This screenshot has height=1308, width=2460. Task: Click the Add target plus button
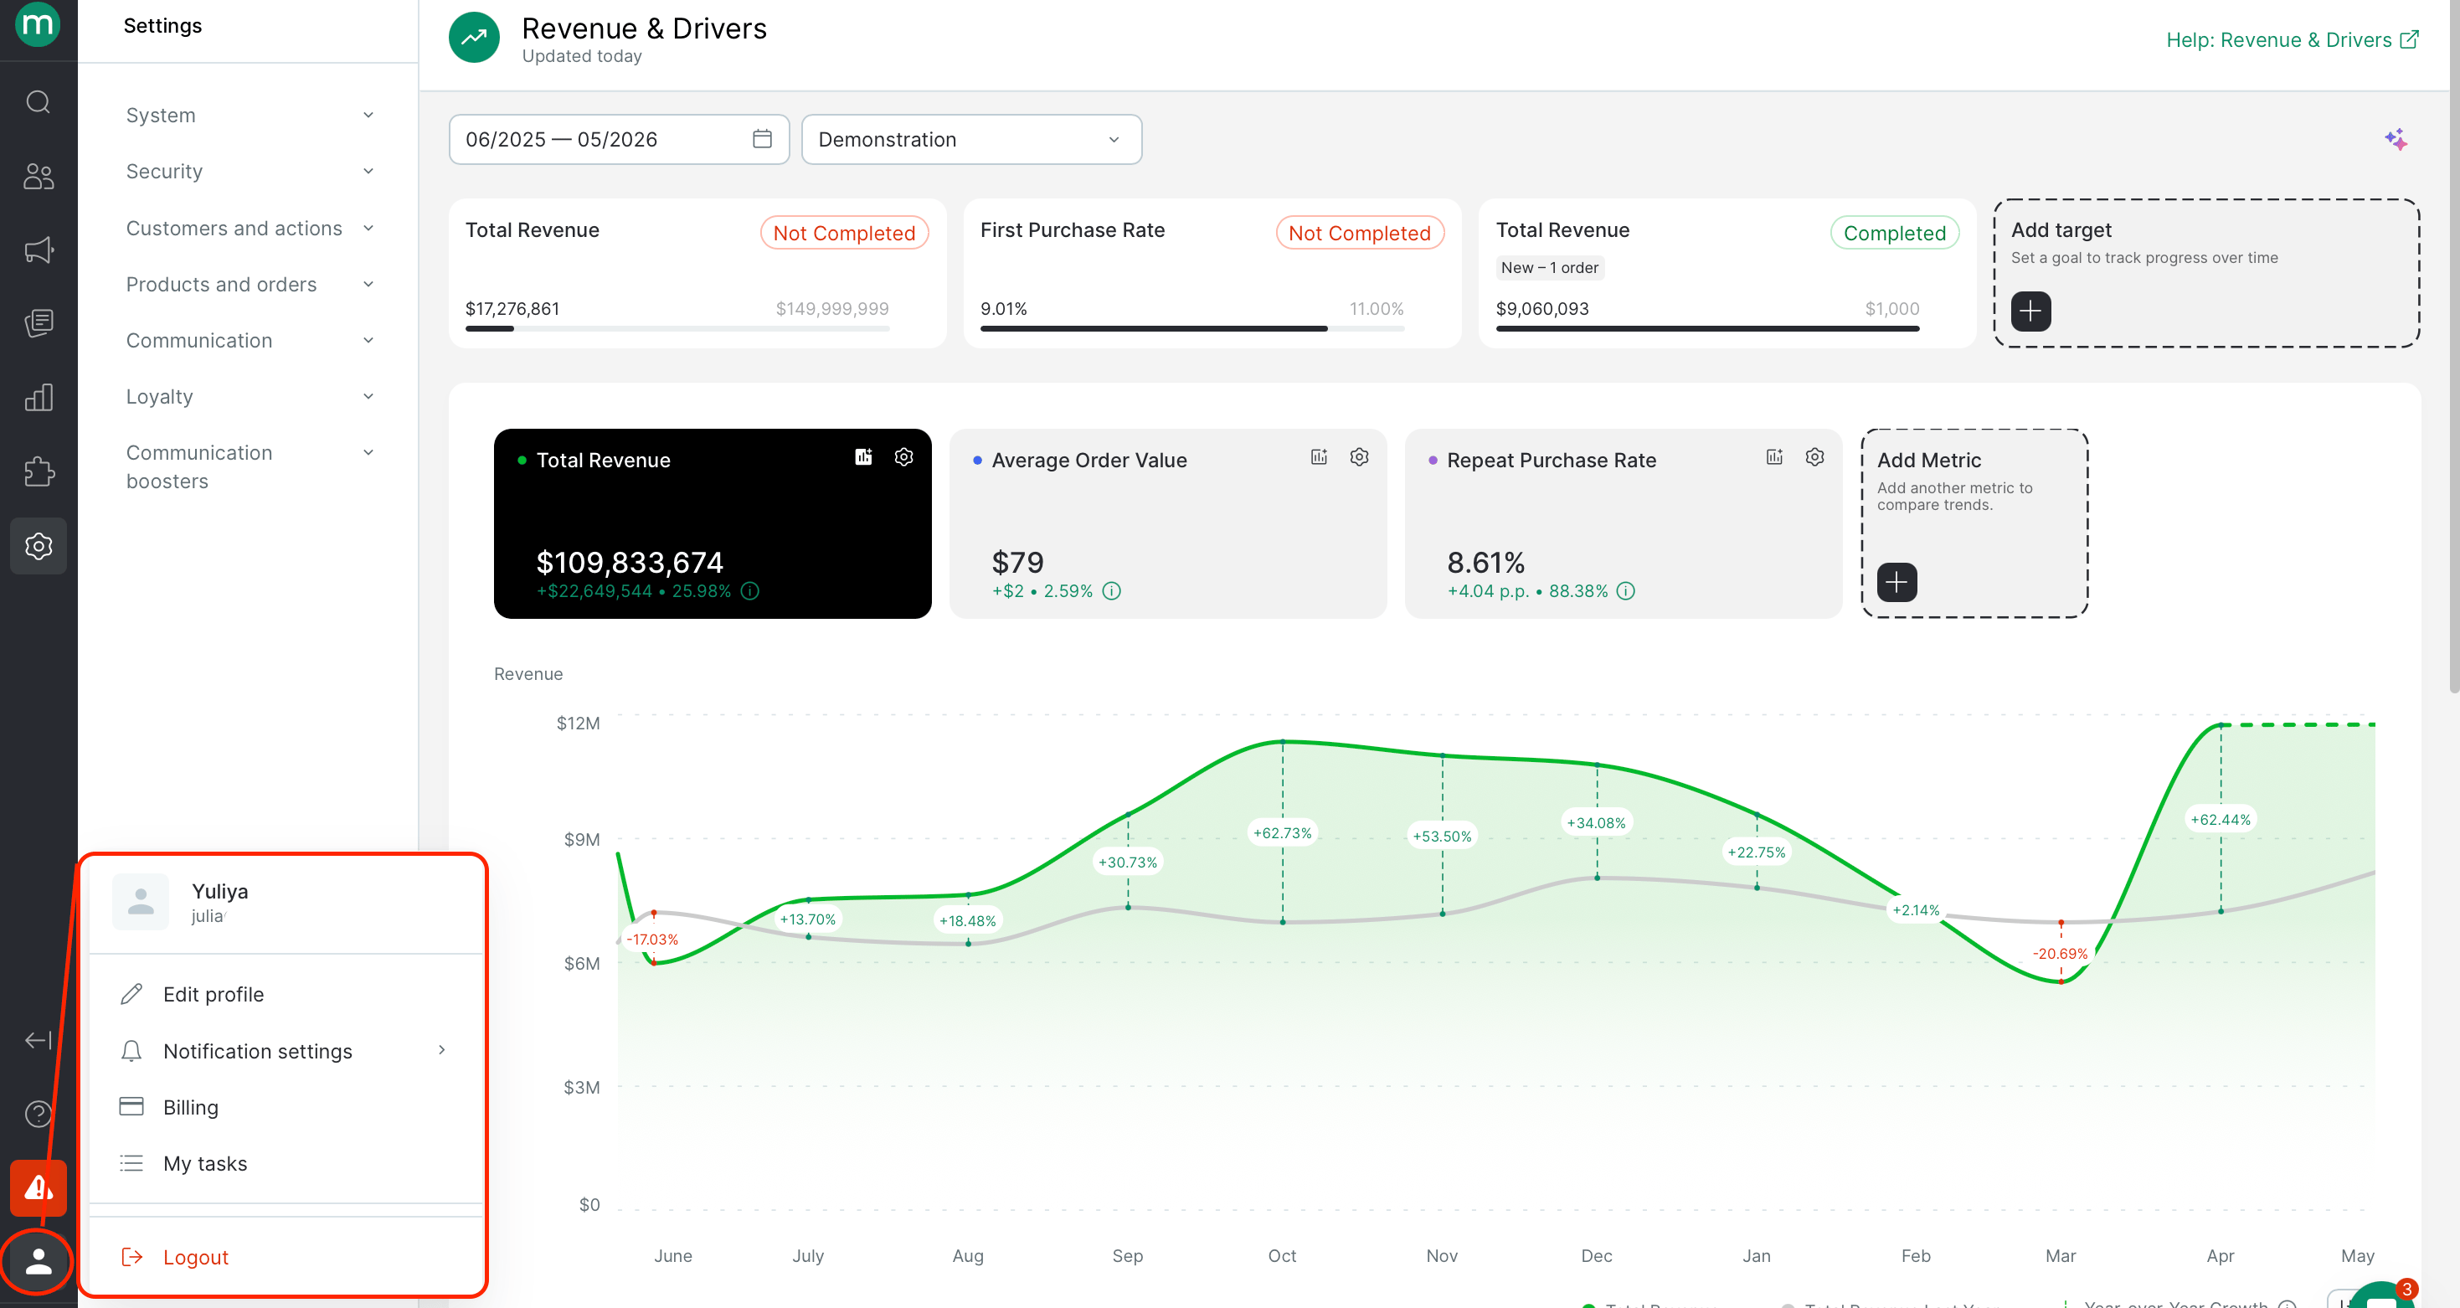[x=2030, y=312]
